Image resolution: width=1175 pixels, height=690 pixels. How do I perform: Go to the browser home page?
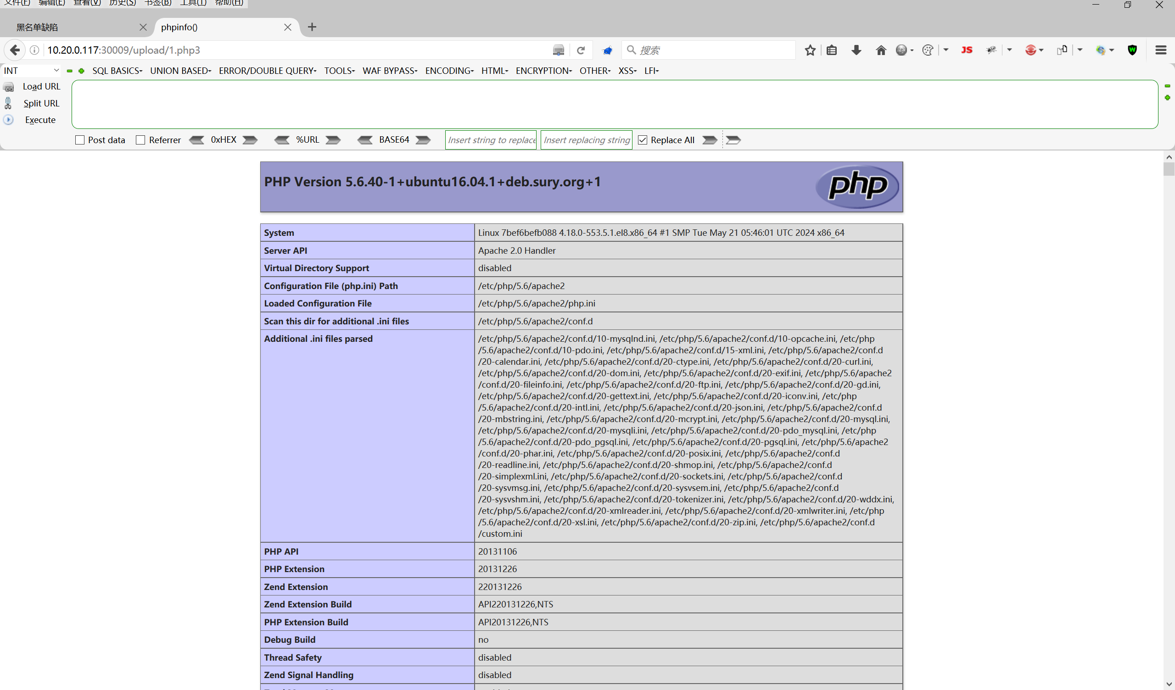(x=880, y=50)
